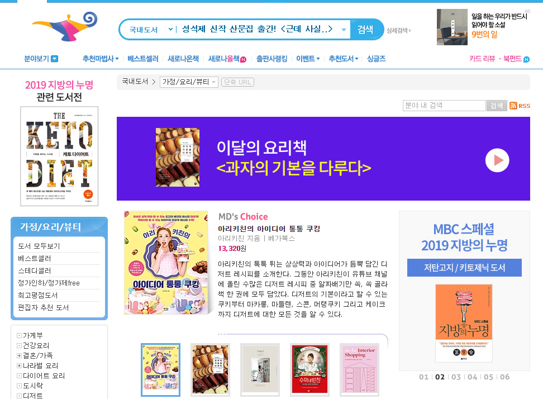Open the 카드 리뷰 link
Screen dimensions: 543x399
pos(482,59)
